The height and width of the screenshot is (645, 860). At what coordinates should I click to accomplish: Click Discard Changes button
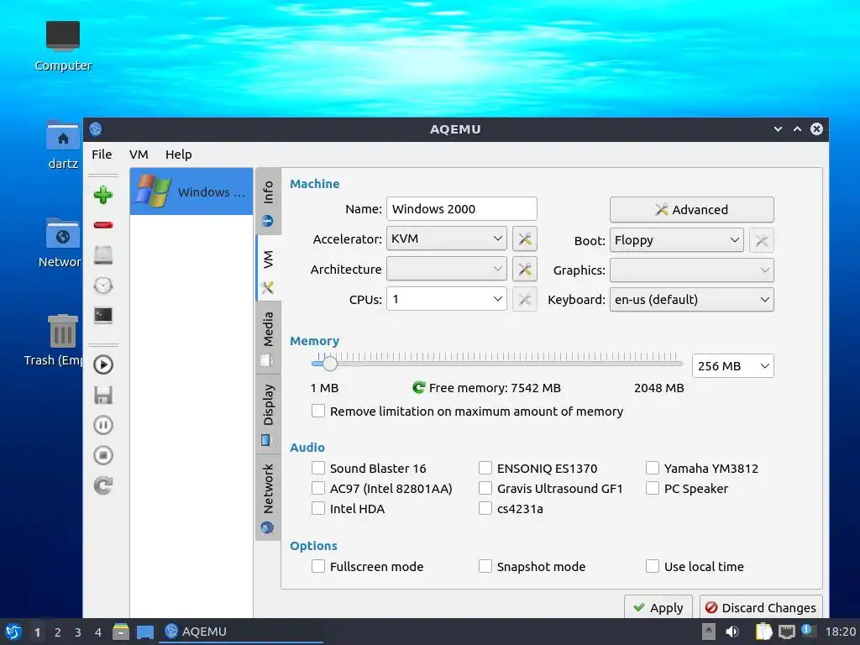761,608
